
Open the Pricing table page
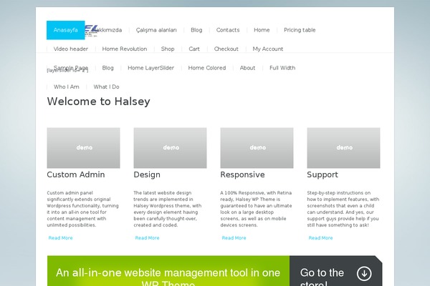(300, 30)
